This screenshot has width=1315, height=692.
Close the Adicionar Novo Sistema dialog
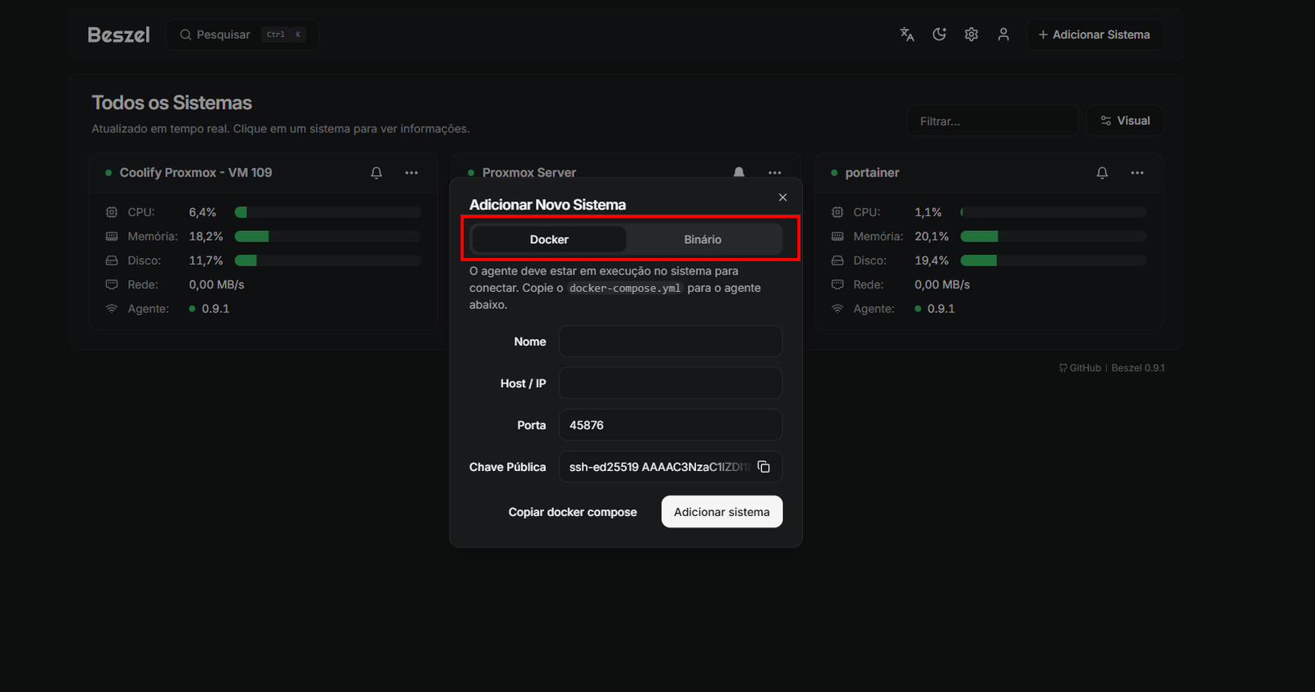pyautogui.click(x=782, y=197)
